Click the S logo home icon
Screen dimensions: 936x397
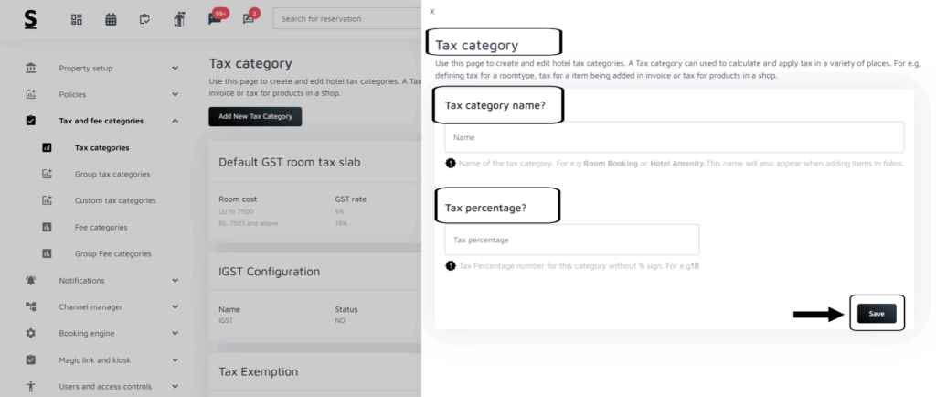[x=31, y=19]
